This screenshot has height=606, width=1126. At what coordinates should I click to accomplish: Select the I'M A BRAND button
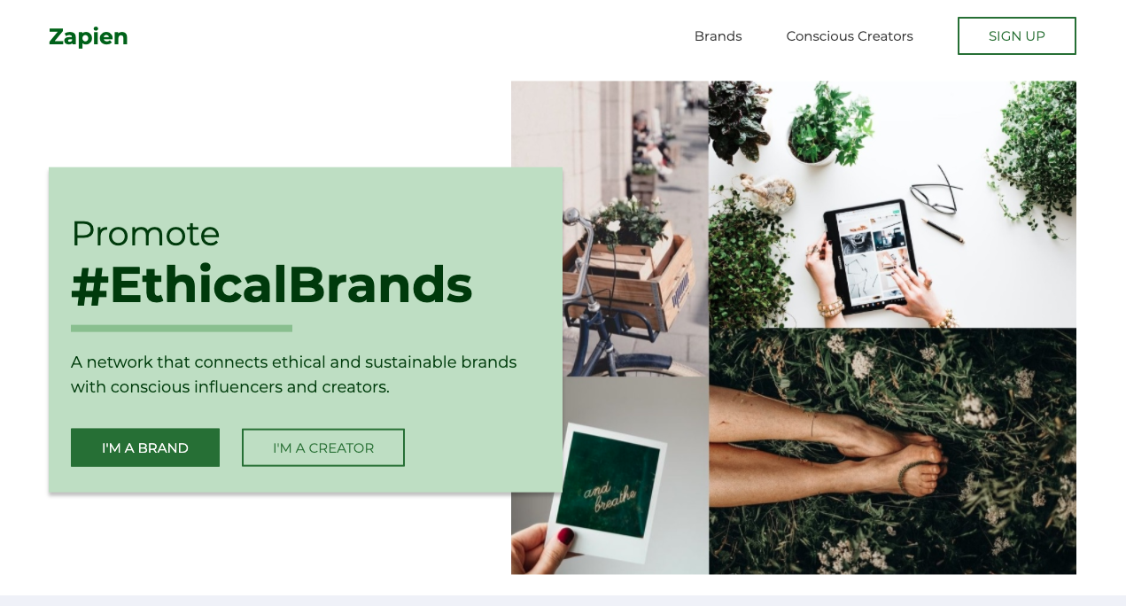(x=145, y=447)
